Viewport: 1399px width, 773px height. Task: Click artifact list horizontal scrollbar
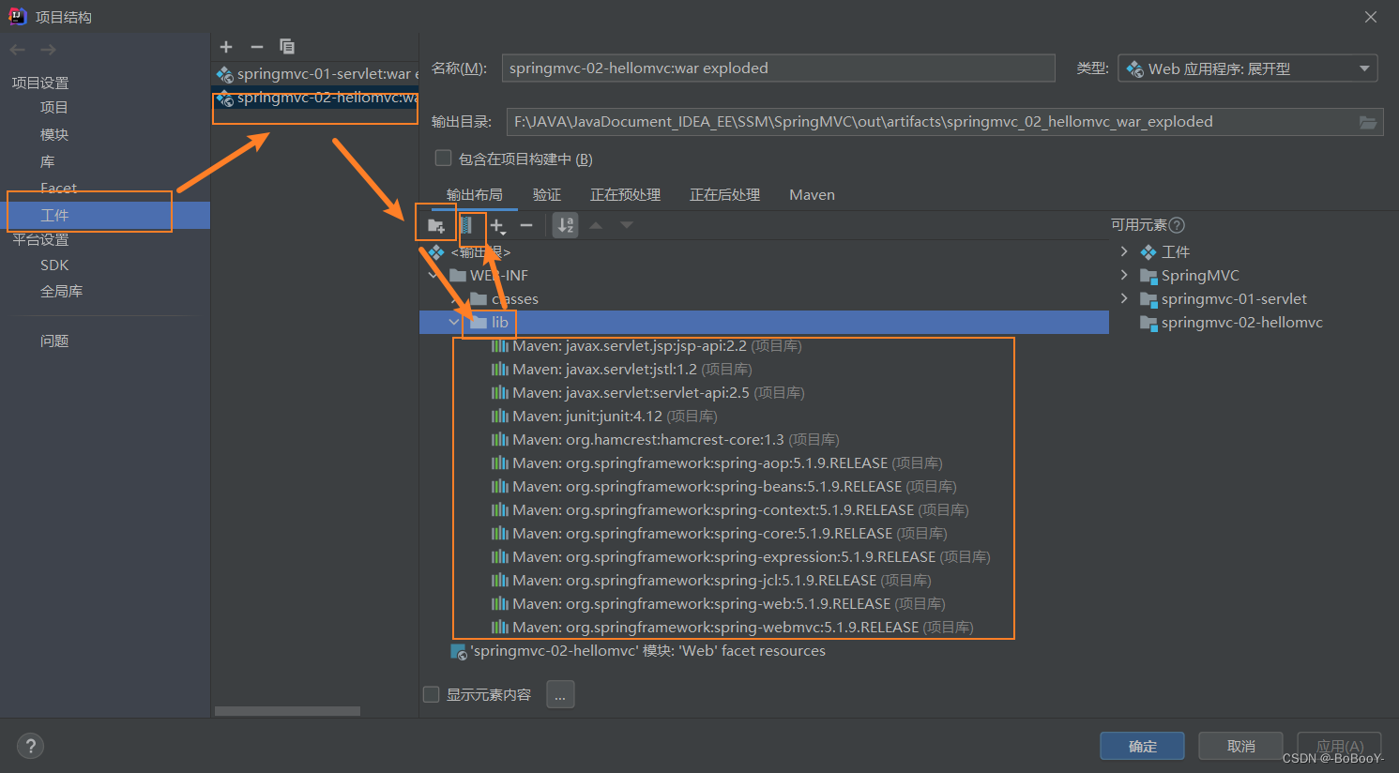tap(287, 711)
